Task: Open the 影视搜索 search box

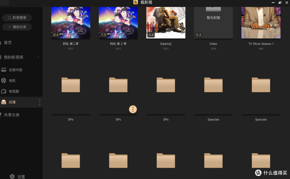Action: (17, 18)
